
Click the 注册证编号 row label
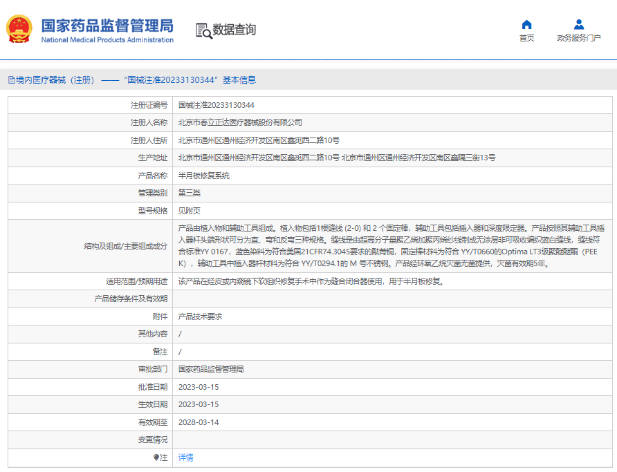coord(149,105)
